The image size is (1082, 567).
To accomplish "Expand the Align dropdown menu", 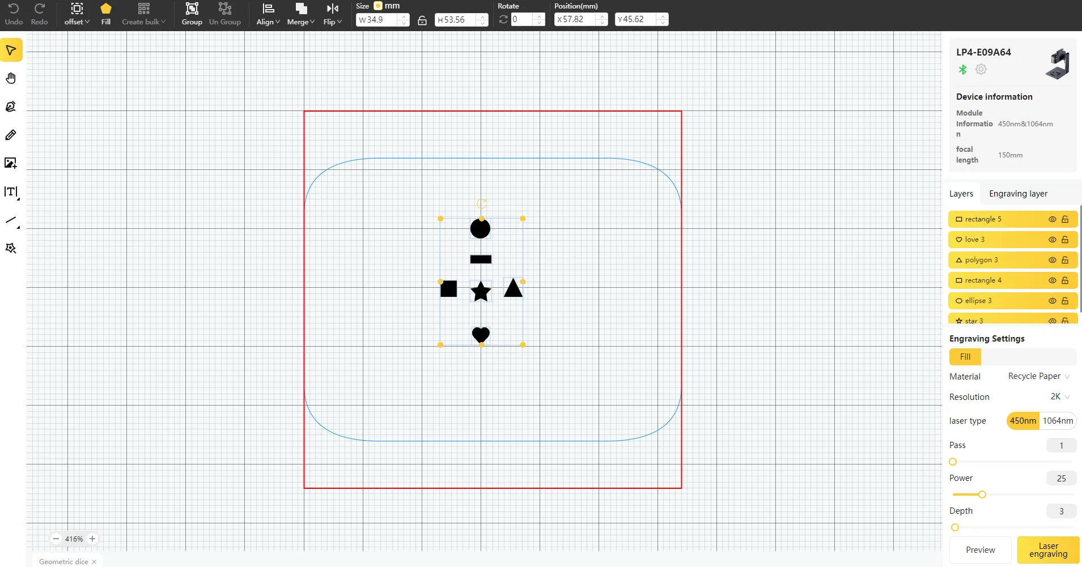I will coord(268,14).
